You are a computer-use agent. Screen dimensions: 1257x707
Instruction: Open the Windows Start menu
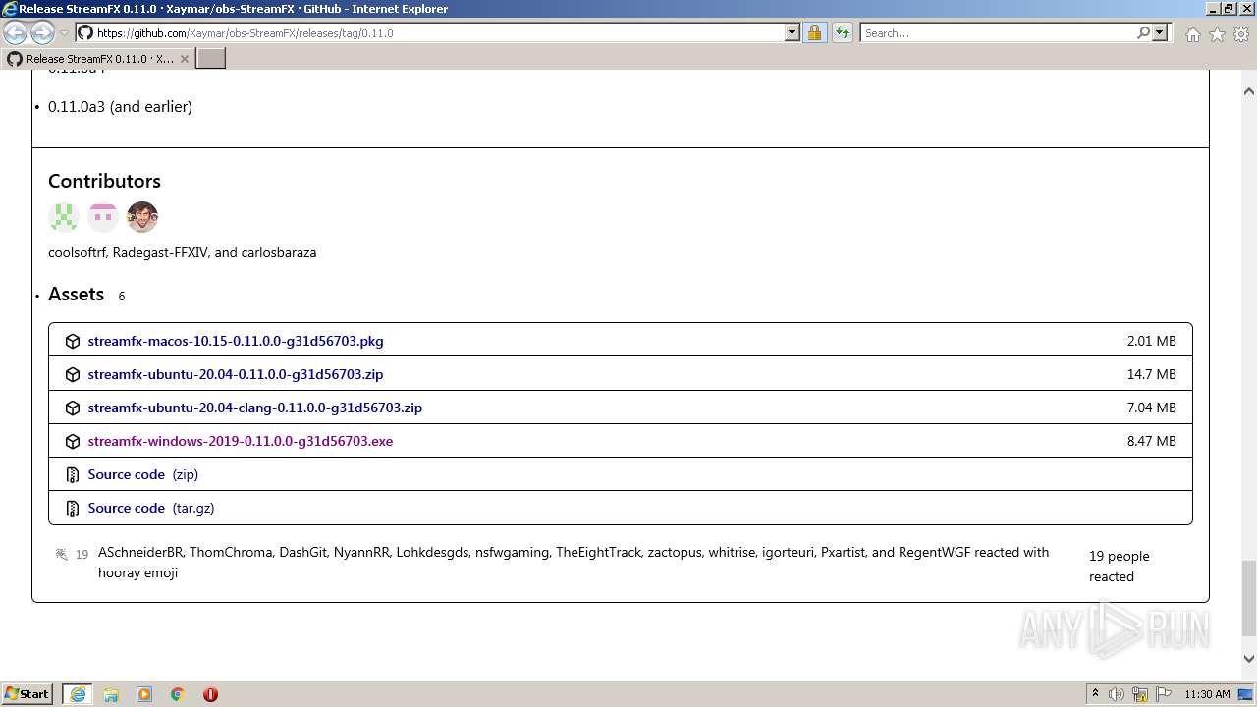[27, 694]
